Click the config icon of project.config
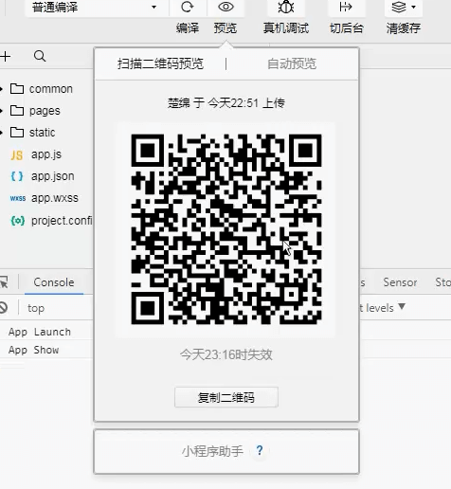 18,220
